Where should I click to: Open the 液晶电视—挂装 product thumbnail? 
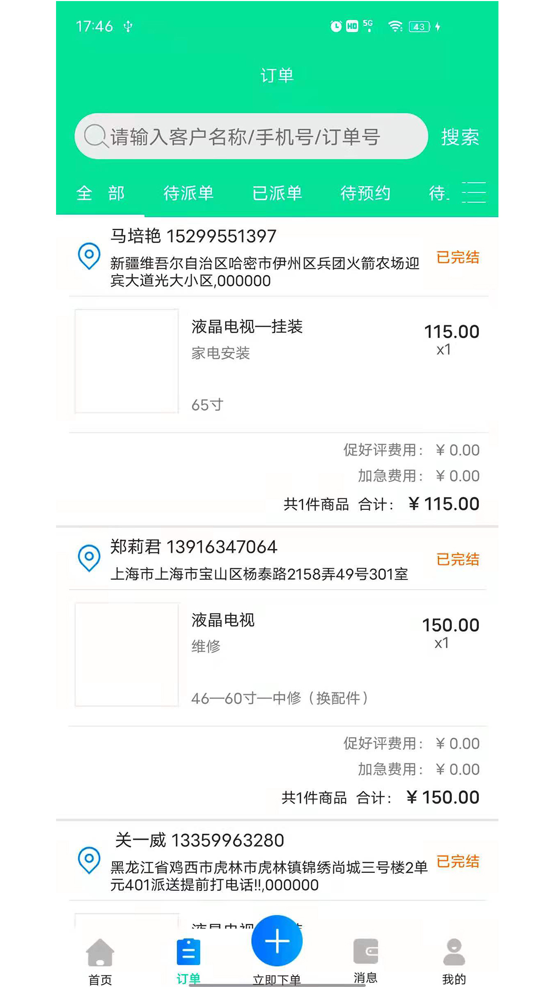pyautogui.click(x=126, y=361)
